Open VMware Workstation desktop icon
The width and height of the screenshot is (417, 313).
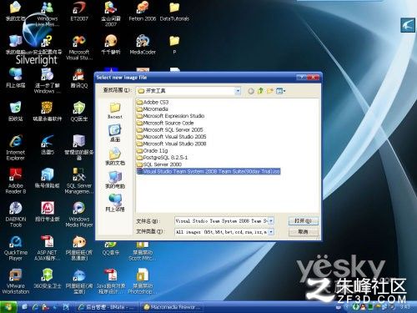pyautogui.click(x=16, y=281)
